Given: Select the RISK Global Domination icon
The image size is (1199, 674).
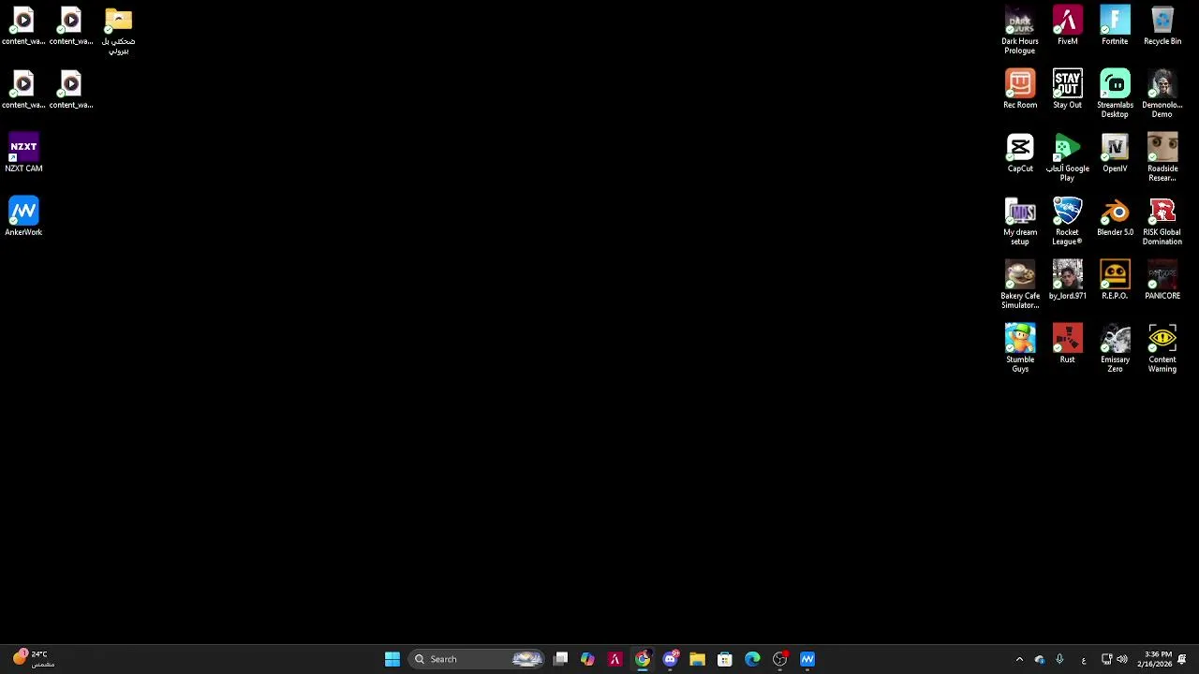Looking at the screenshot, I should (x=1162, y=221).
